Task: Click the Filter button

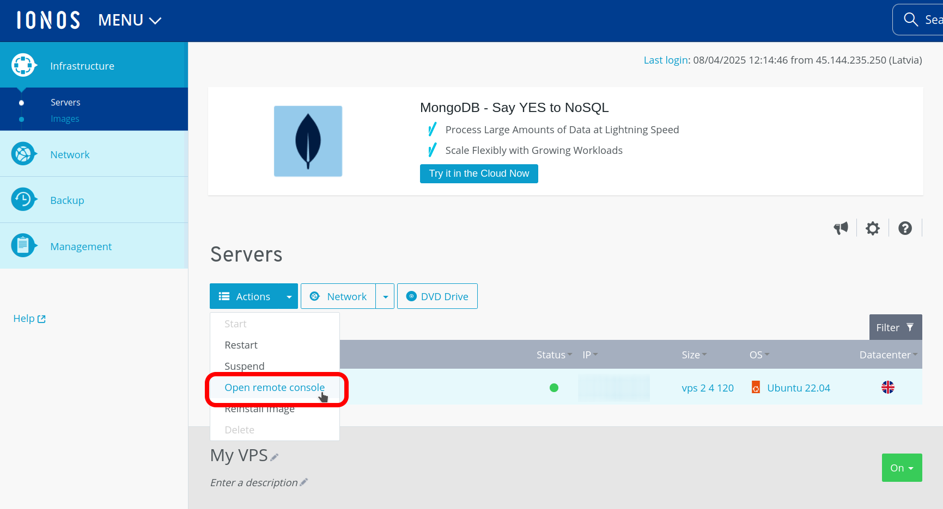Action: (x=896, y=327)
